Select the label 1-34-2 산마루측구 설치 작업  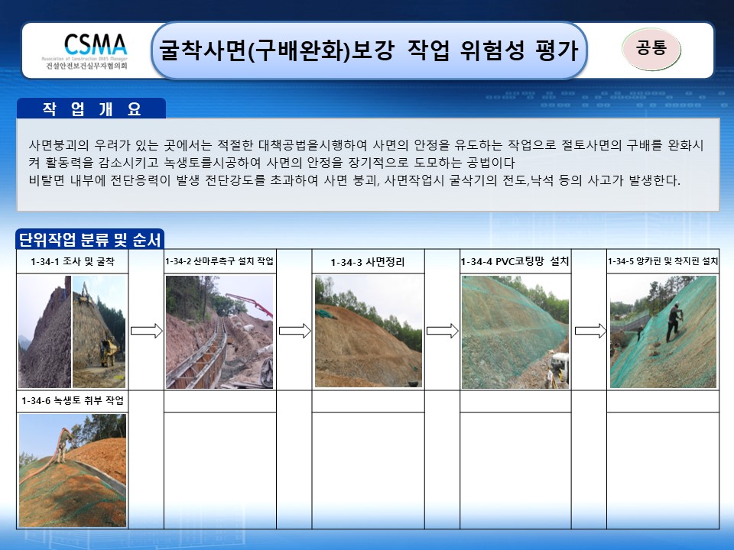[219, 261]
